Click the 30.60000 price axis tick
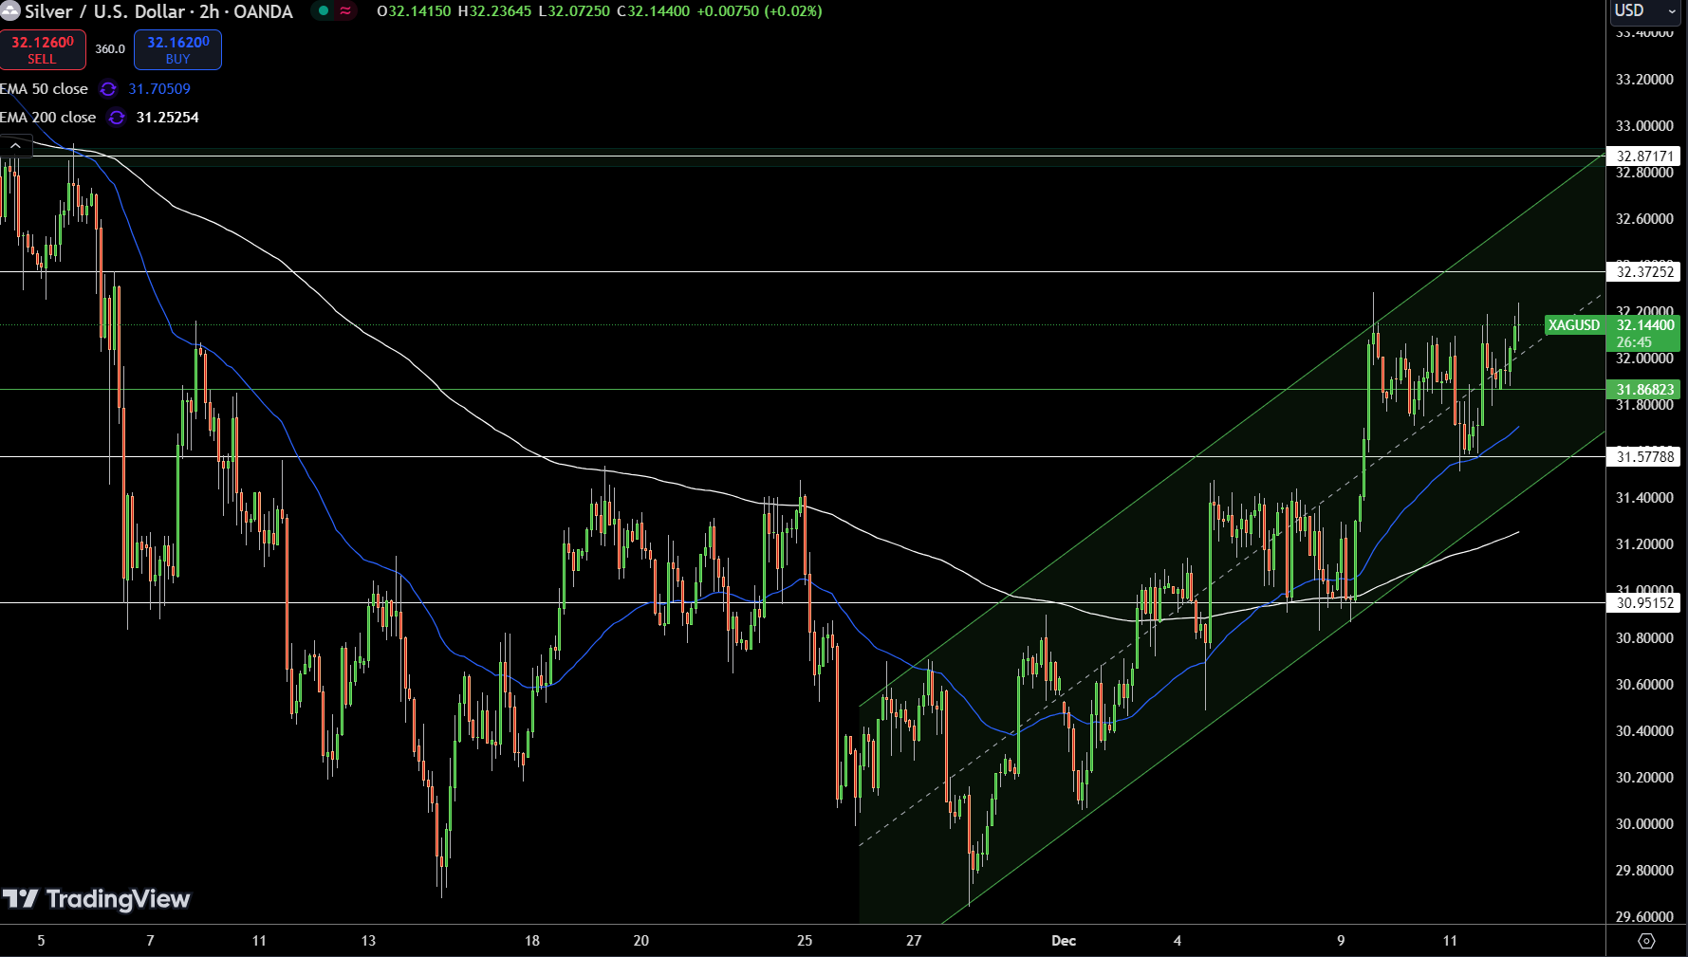Screen dimensions: 1688x957 click(x=1644, y=685)
